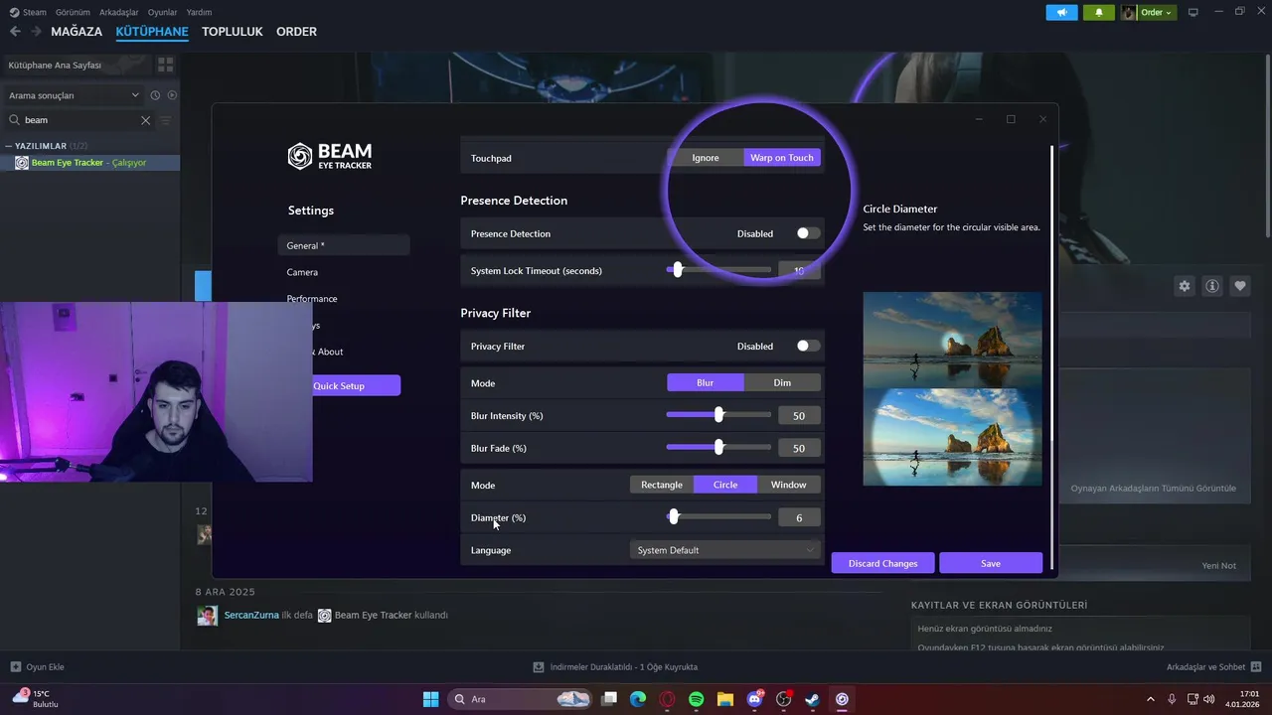1272x715 pixels.
Task: Open File Explorer from taskbar
Action: [724, 699]
